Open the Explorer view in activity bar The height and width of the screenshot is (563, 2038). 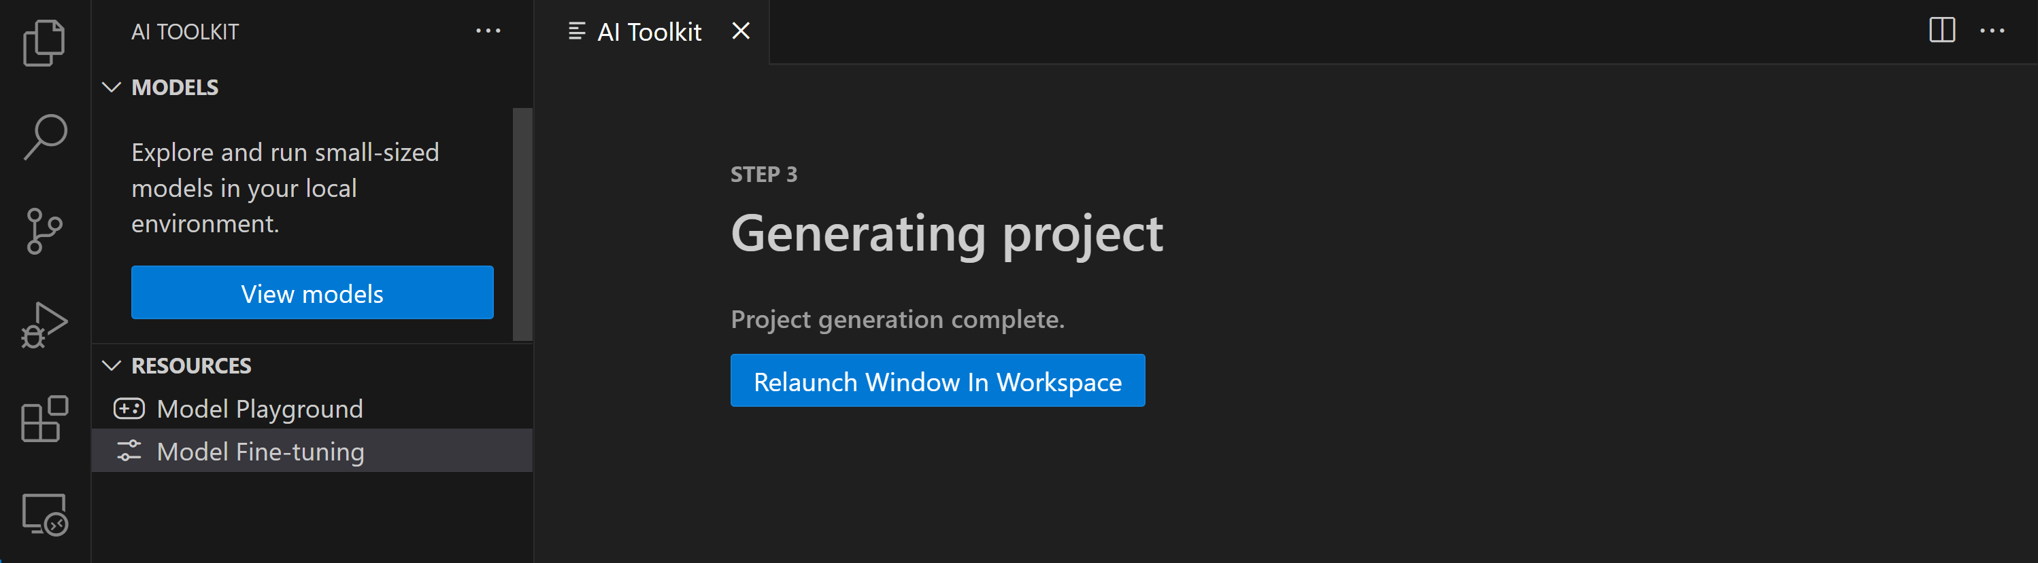tap(44, 43)
